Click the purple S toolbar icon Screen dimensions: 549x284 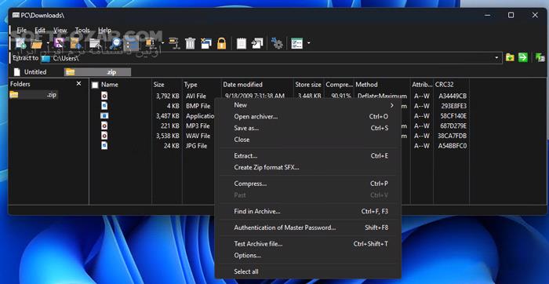pos(59,43)
